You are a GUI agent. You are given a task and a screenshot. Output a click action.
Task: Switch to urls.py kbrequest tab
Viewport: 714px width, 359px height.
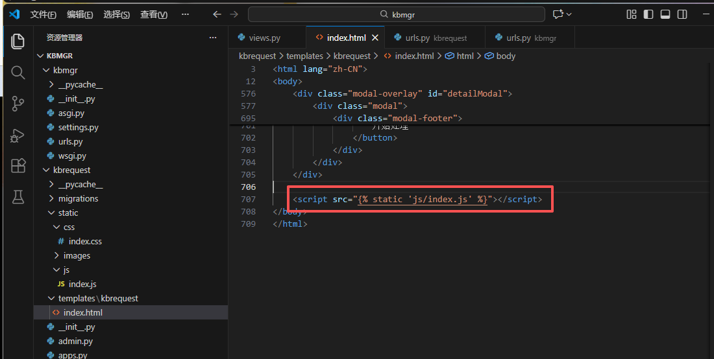pos(435,38)
